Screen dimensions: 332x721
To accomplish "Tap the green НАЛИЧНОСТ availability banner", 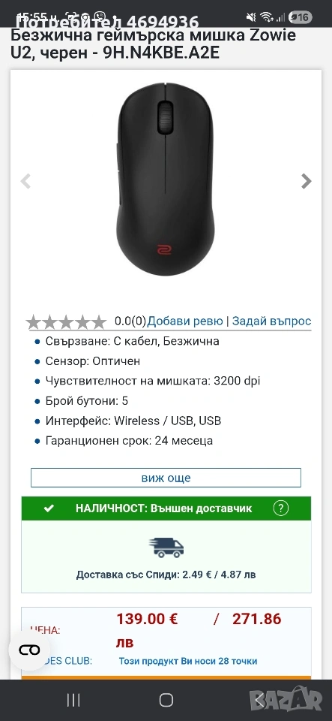I will pyautogui.click(x=166, y=508).
